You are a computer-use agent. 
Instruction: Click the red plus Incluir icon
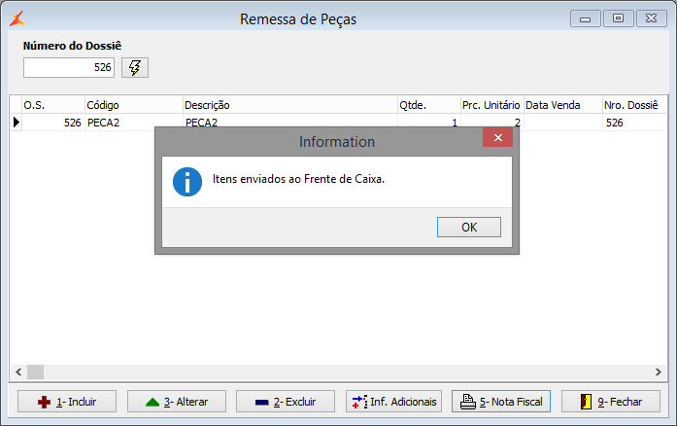[x=44, y=402]
